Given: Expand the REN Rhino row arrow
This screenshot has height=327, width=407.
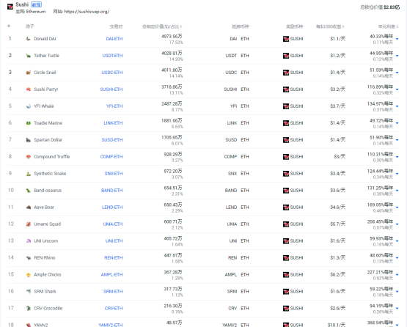Looking at the screenshot, I should tap(397, 258).
